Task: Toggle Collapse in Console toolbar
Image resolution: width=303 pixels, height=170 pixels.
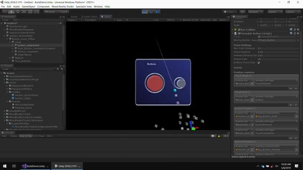Action: coord(14,136)
